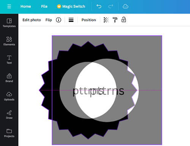Click the cloud save status icon

(125, 6)
